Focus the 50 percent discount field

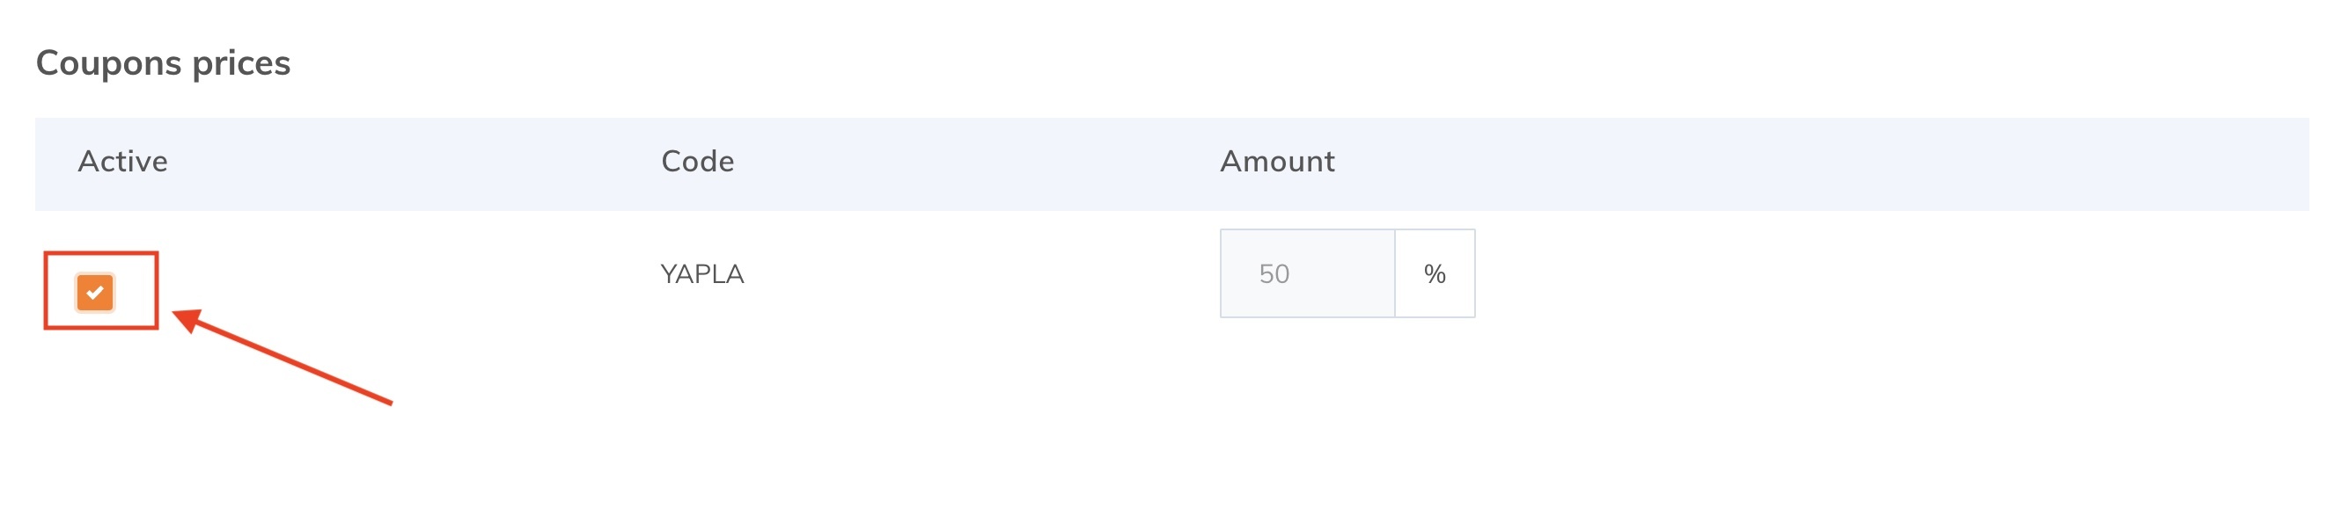pyautogui.click(x=1306, y=273)
